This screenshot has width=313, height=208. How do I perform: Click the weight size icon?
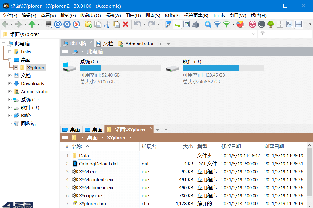[x=196, y=25]
